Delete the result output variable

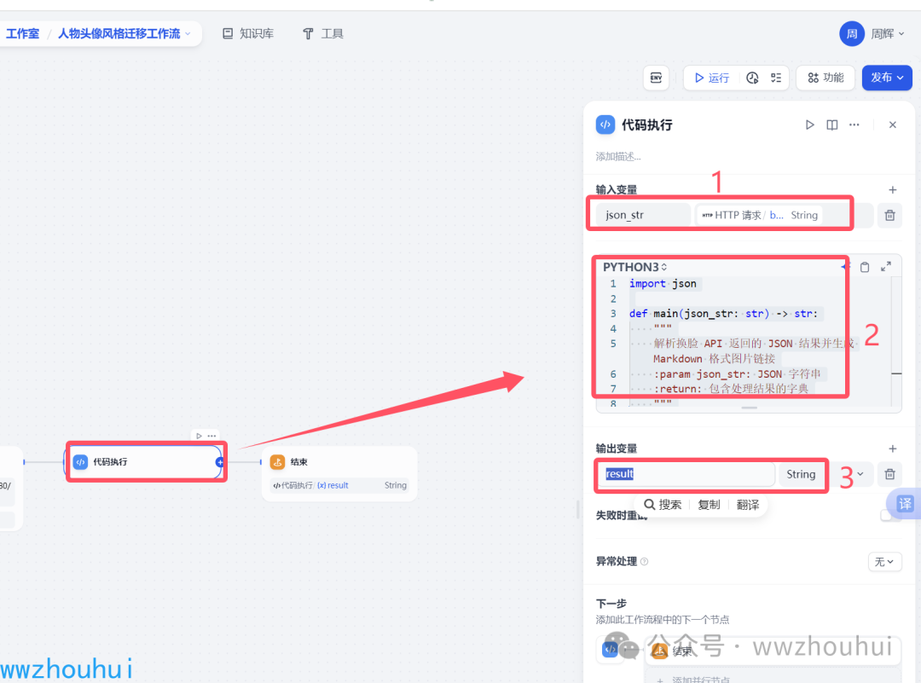coord(889,474)
